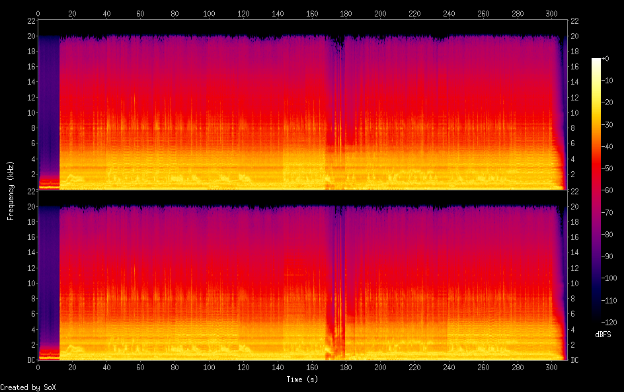Click the dark gap near 175s in the top channel
The width and height of the screenshot is (624, 392).
339,99
